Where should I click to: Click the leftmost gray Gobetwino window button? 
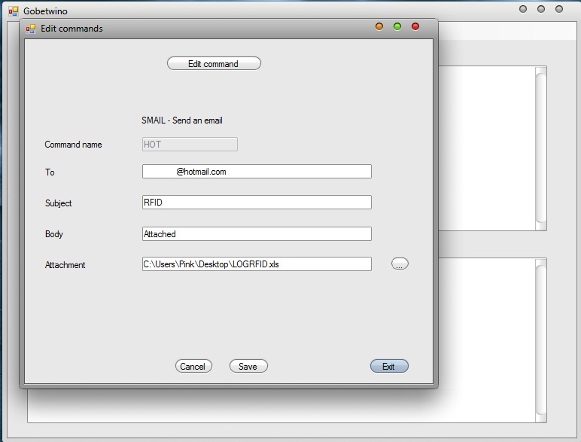pos(523,9)
